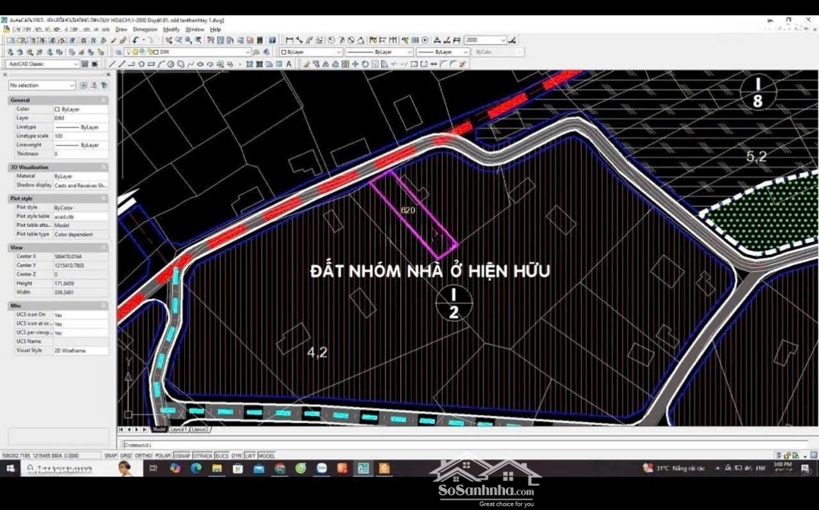This screenshot has height=510, width=819.
Task: Toggle OSNAP in the status bar
Action: coord(181,456)
